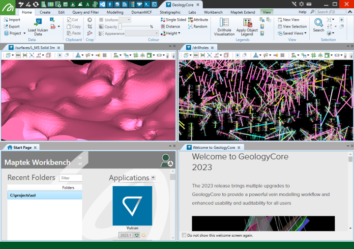This screenshot has height=249, width=354.
Task: Click the Recent Folders filter field
Action: 70,178
